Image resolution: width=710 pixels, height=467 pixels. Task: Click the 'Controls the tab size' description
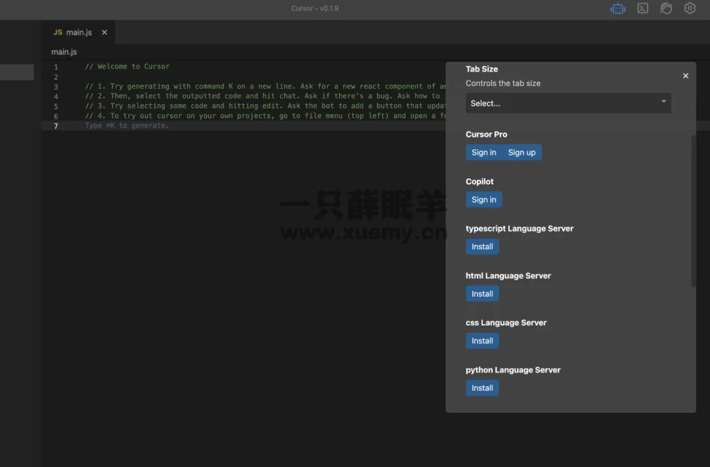503,83
